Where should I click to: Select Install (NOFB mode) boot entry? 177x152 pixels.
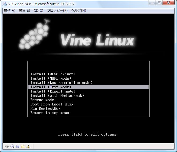(88, 78)
